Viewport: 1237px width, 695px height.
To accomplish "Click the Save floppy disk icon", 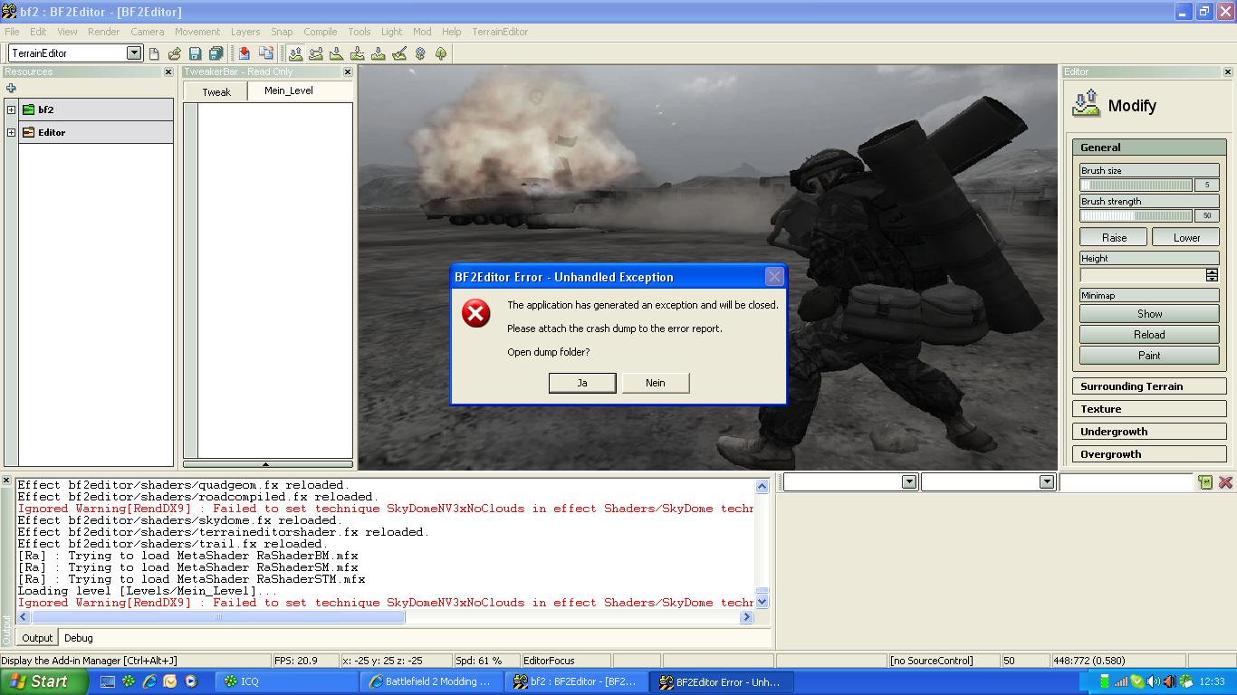I will point(195,53).
